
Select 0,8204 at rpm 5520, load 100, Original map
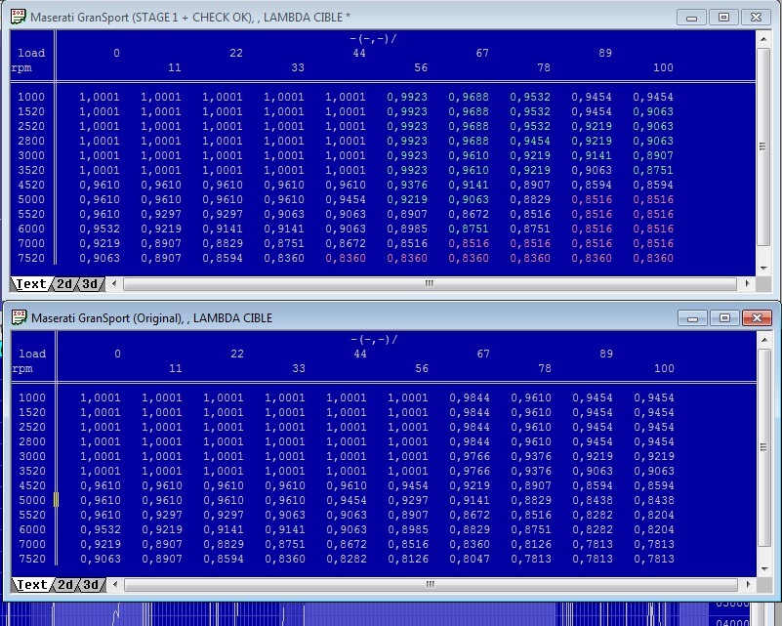654,515
